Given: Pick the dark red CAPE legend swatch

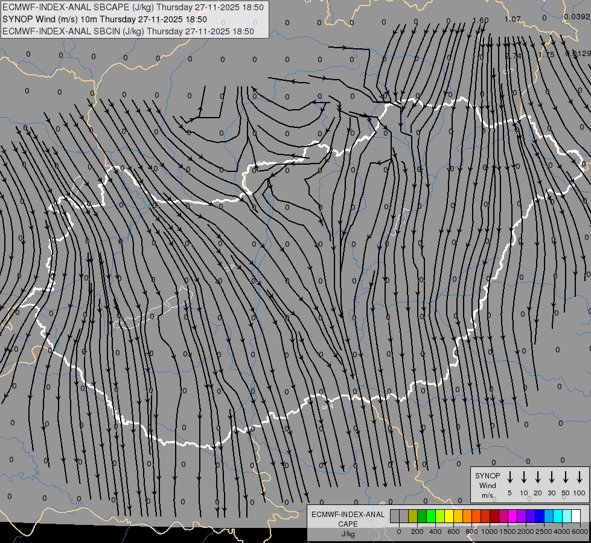Looking at the screenshot, I should [494, 516].
